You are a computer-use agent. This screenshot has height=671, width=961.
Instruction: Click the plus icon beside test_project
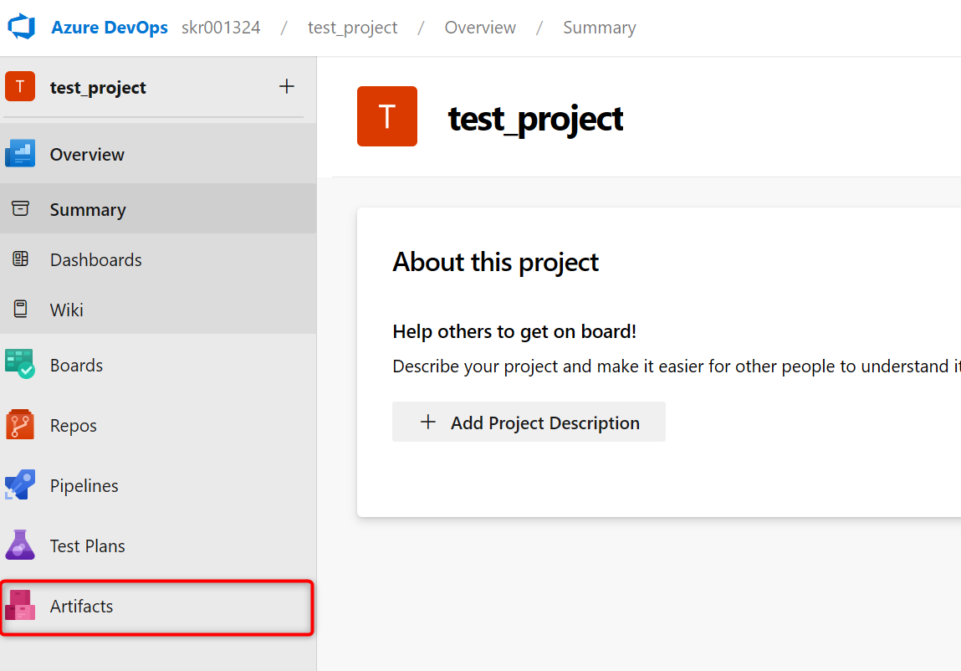pos(287,86)
